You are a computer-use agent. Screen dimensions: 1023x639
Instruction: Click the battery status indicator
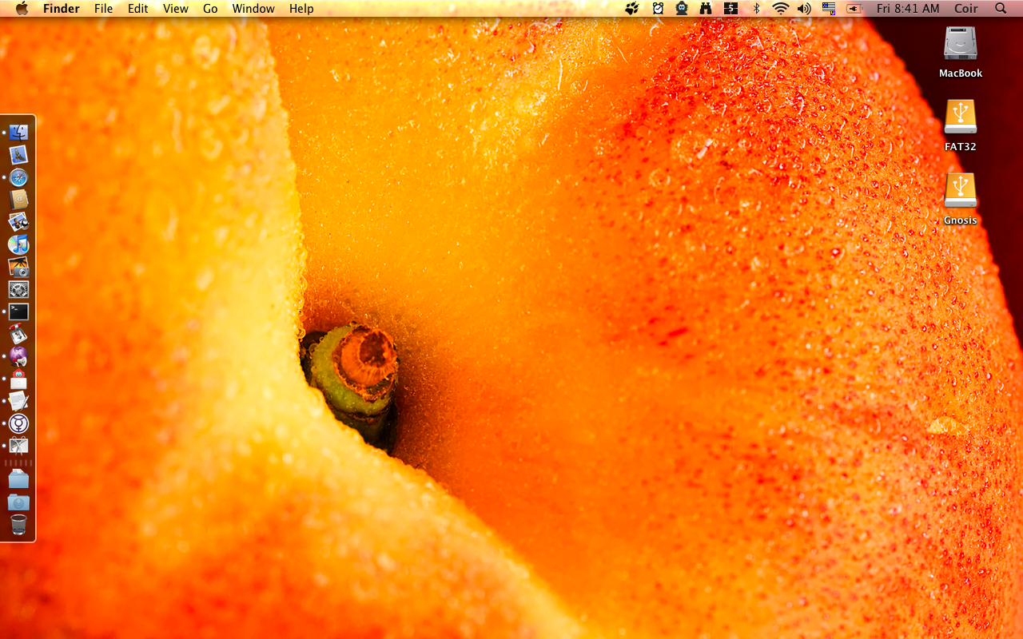coord(854,9)
